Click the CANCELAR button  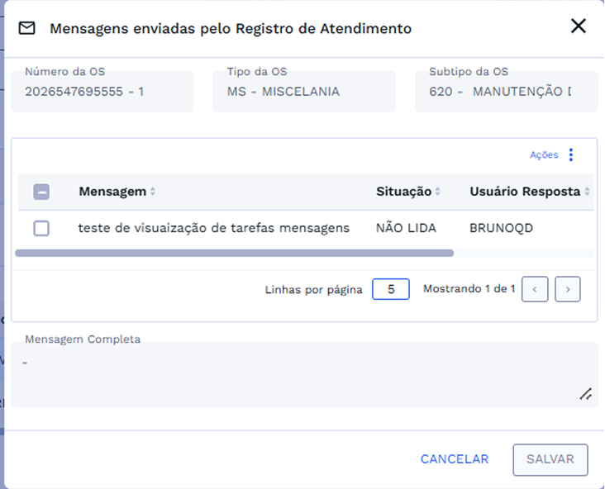455,459
